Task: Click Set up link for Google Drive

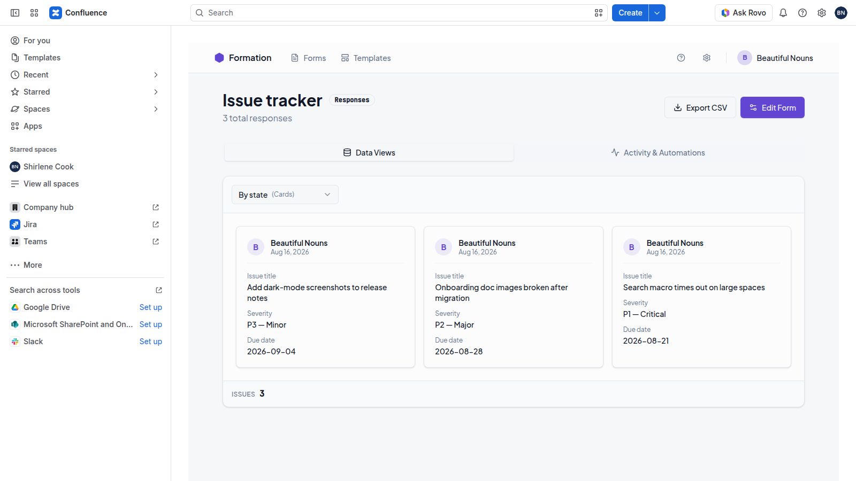Action: 151,307
